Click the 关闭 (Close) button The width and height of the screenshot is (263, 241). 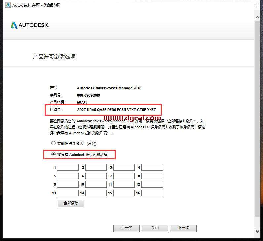click(x=155, y=228)
